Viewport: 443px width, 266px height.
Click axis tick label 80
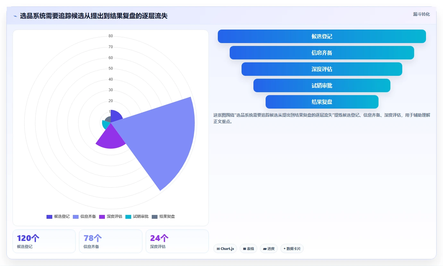(111, 36)
